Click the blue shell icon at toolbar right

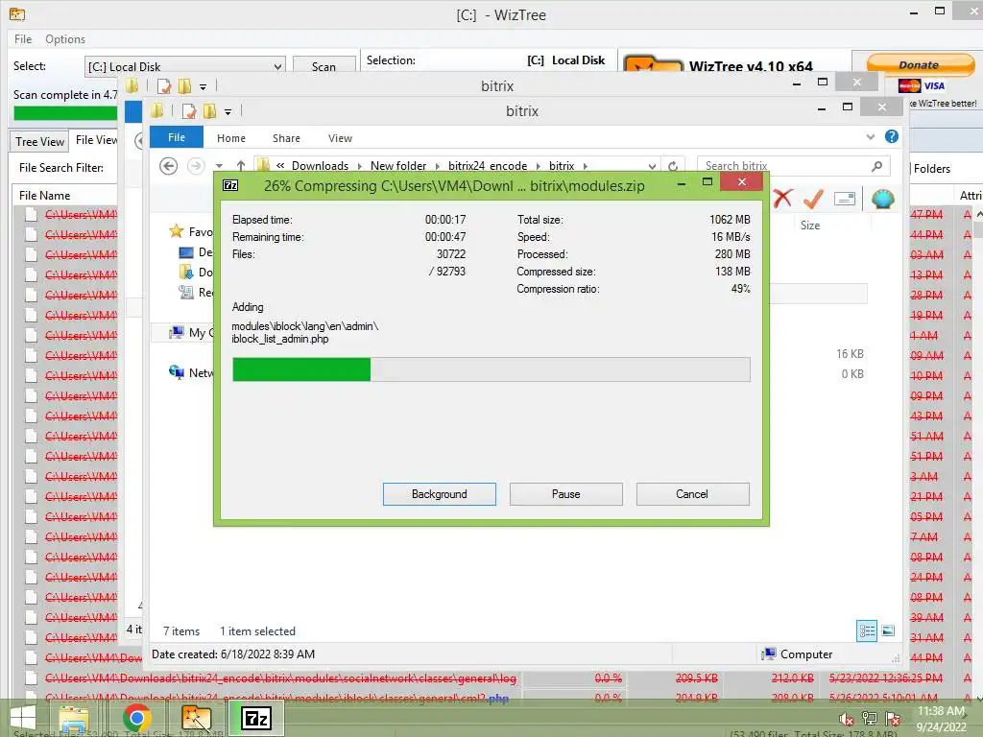pos(882,199)
